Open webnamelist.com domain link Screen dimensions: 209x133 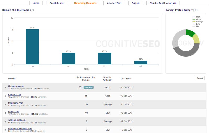(x=17, y=120)
